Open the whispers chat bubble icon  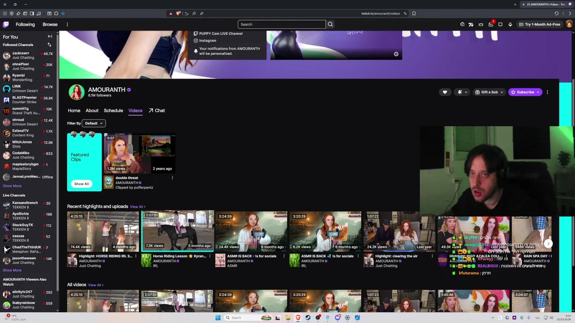click(500, 24)
